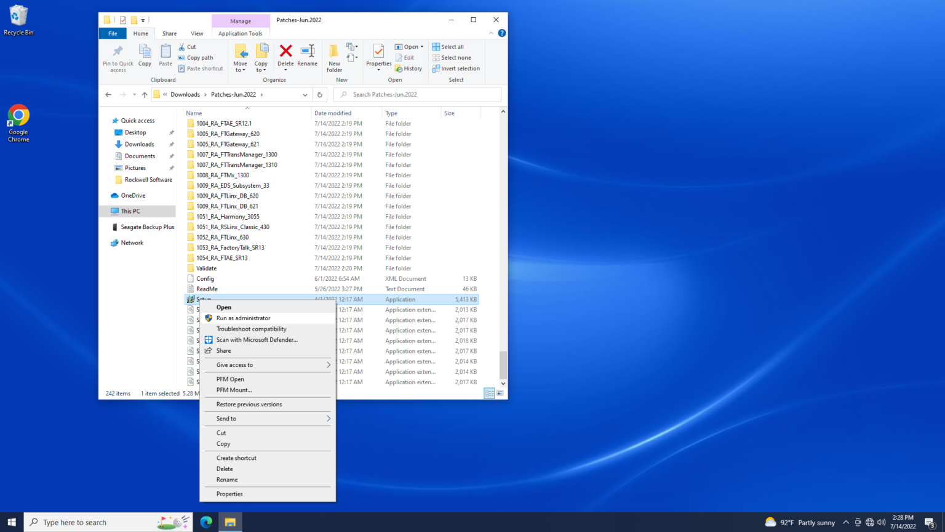Select the Move to tool
Screen dimensions: 945x532
[240, 58]
